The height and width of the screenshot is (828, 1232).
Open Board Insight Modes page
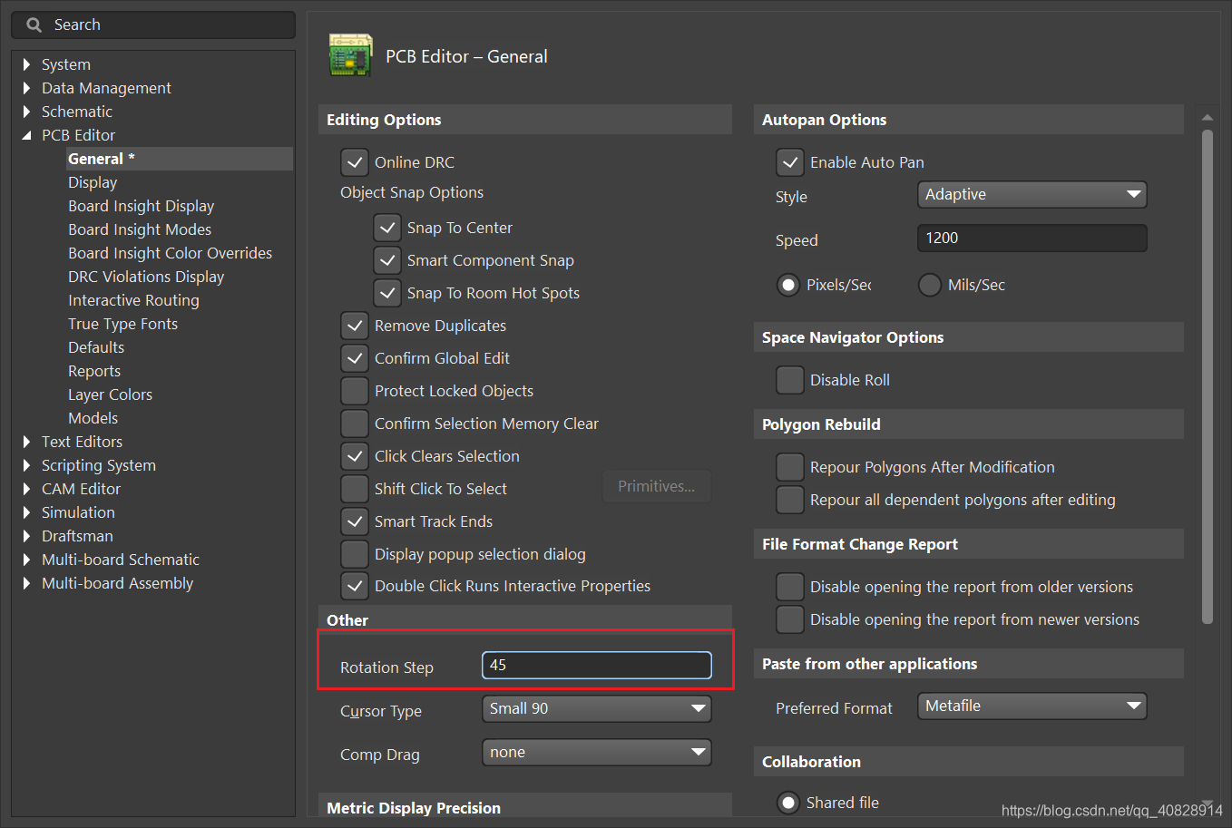(x=140, y=229)
